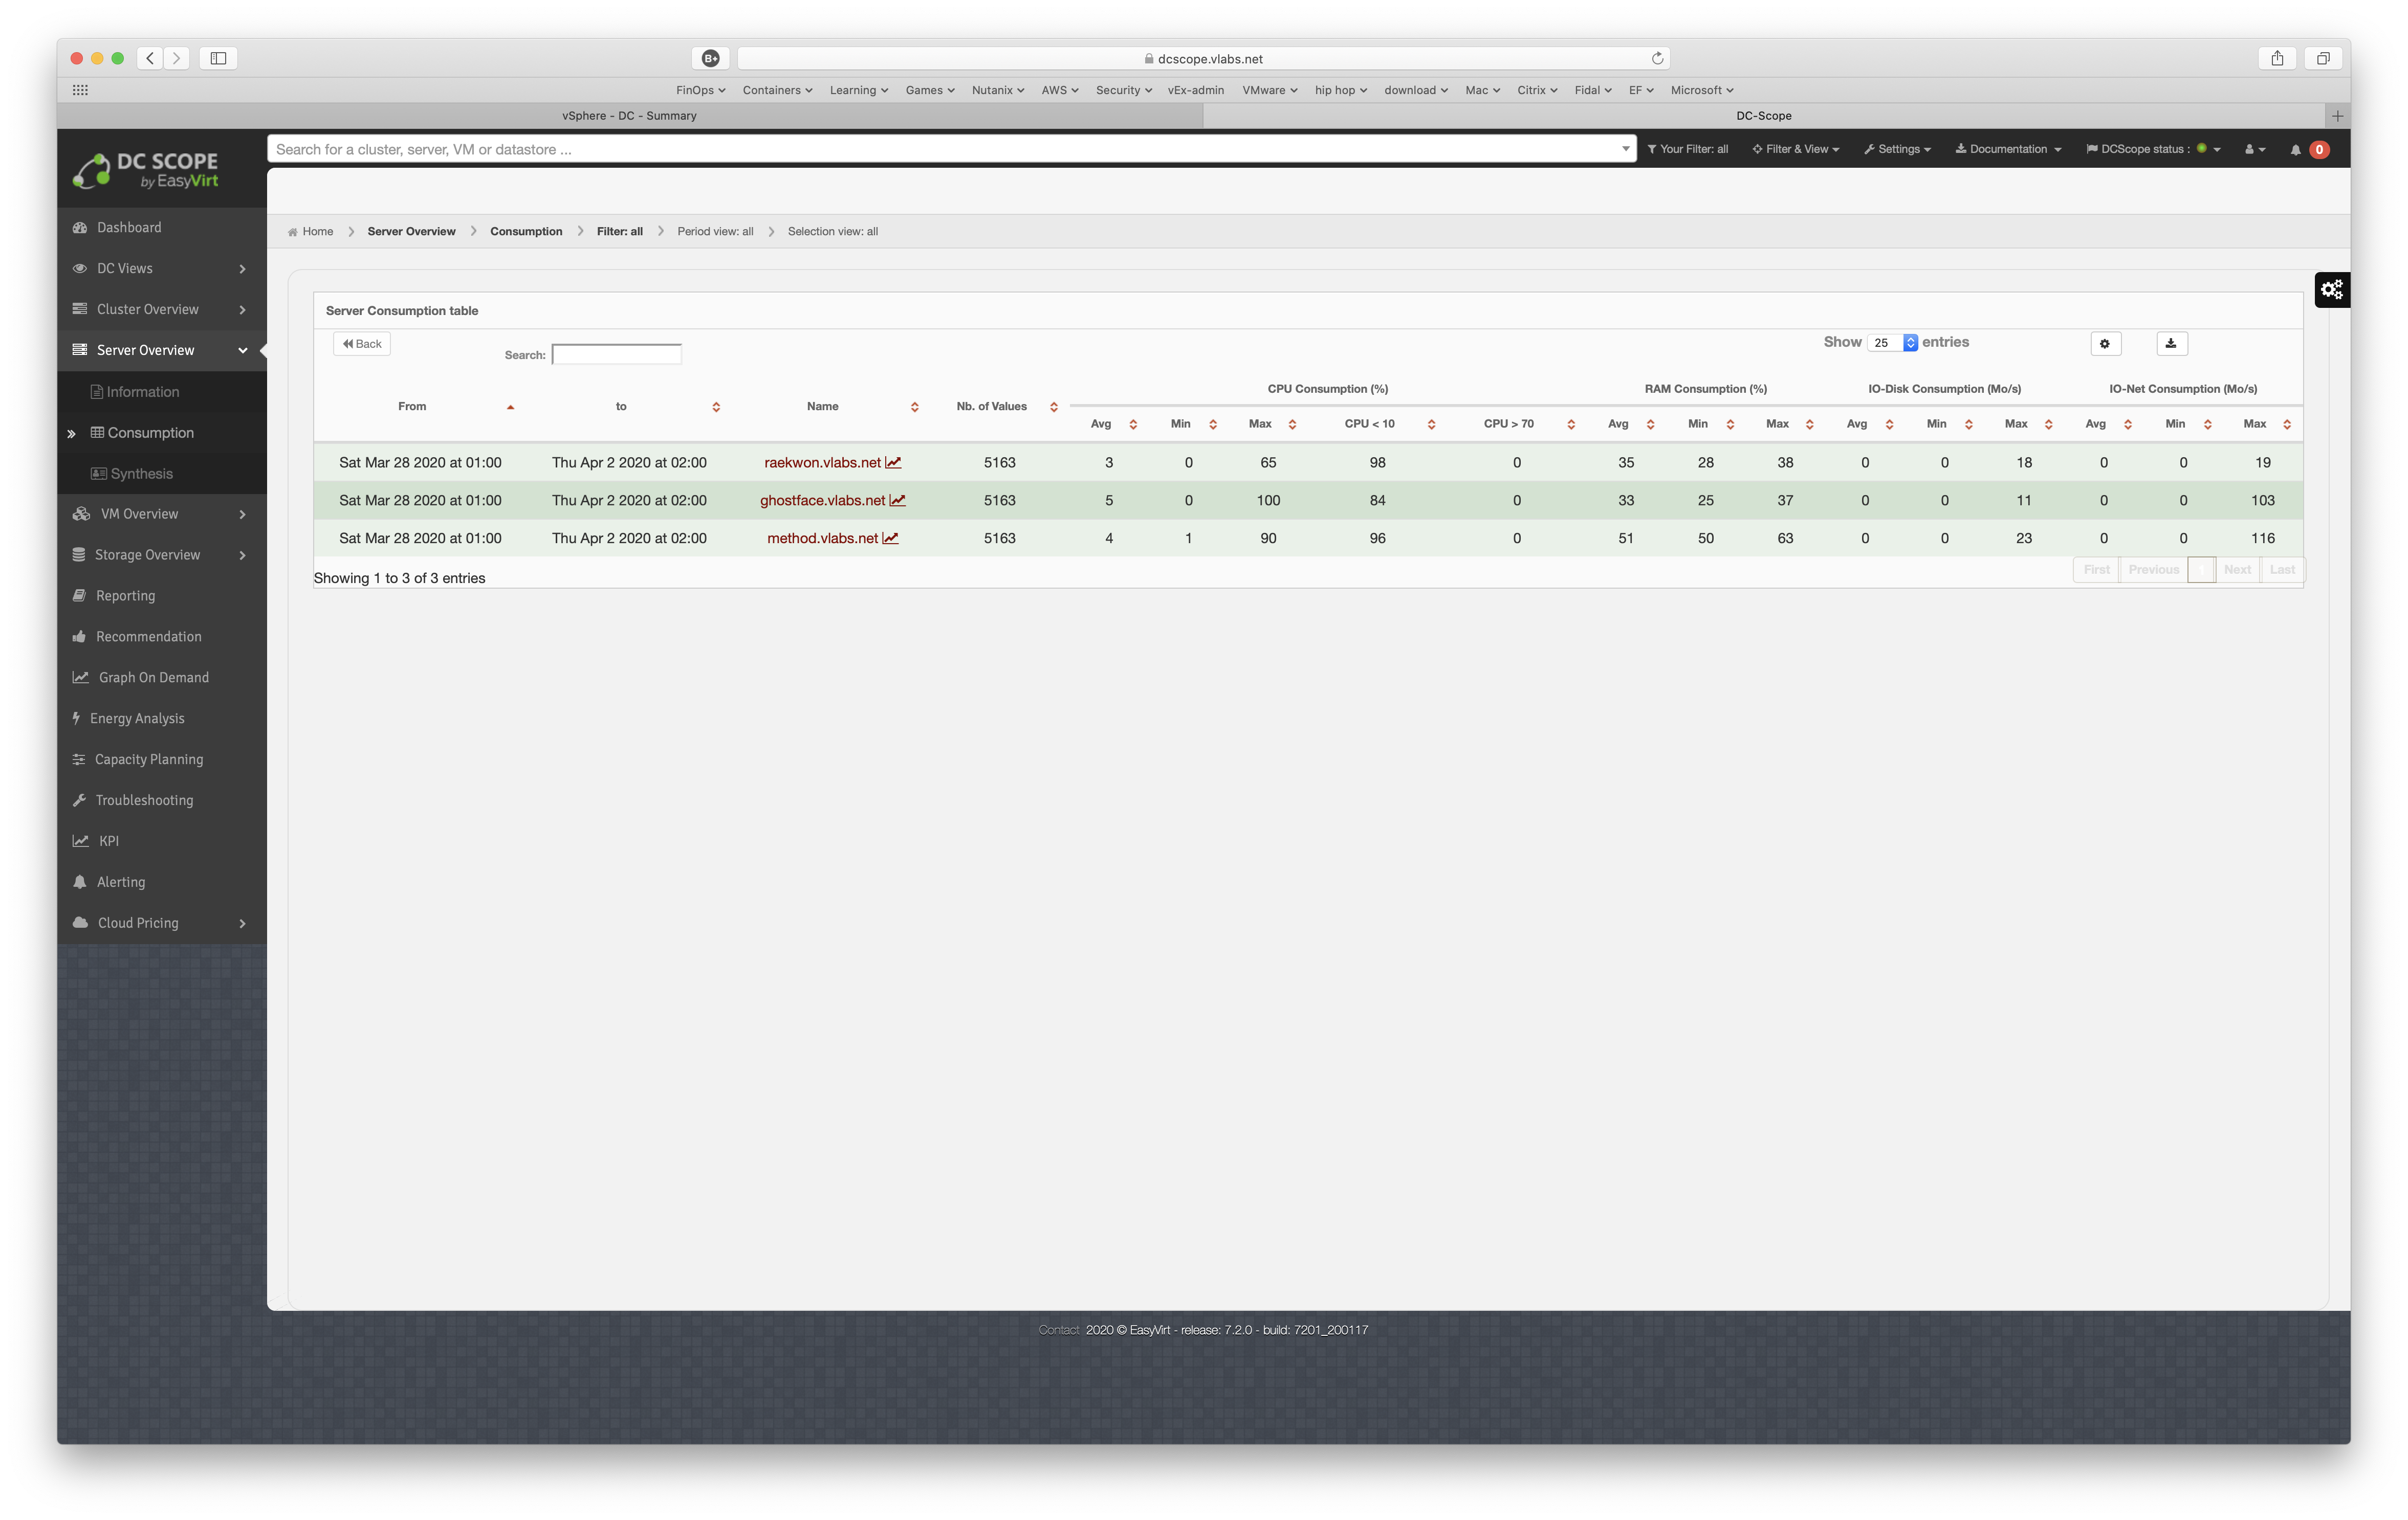Screen dimensions: 2408x1520
Task: Open Troubleshooting in the sidebar
Action: [162, 800]
